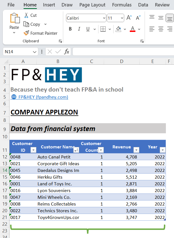The width and height of the screenshot is (174, 238).
Task: Select Middle Align icon
Action: tap(161, 18)
